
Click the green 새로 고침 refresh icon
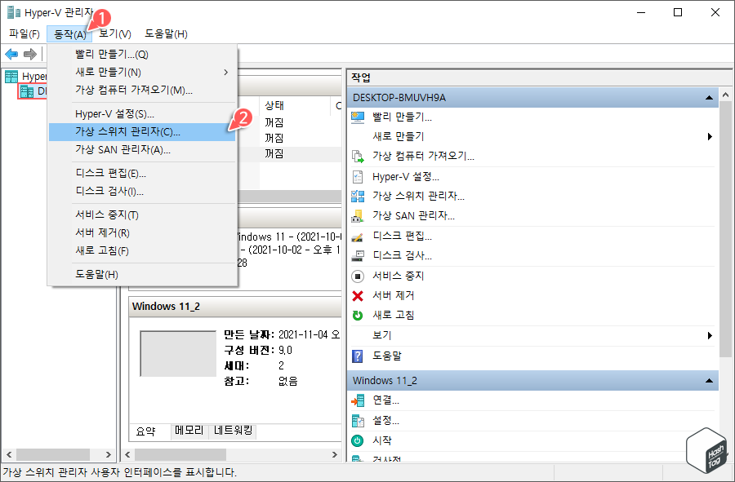coord(358,316)
